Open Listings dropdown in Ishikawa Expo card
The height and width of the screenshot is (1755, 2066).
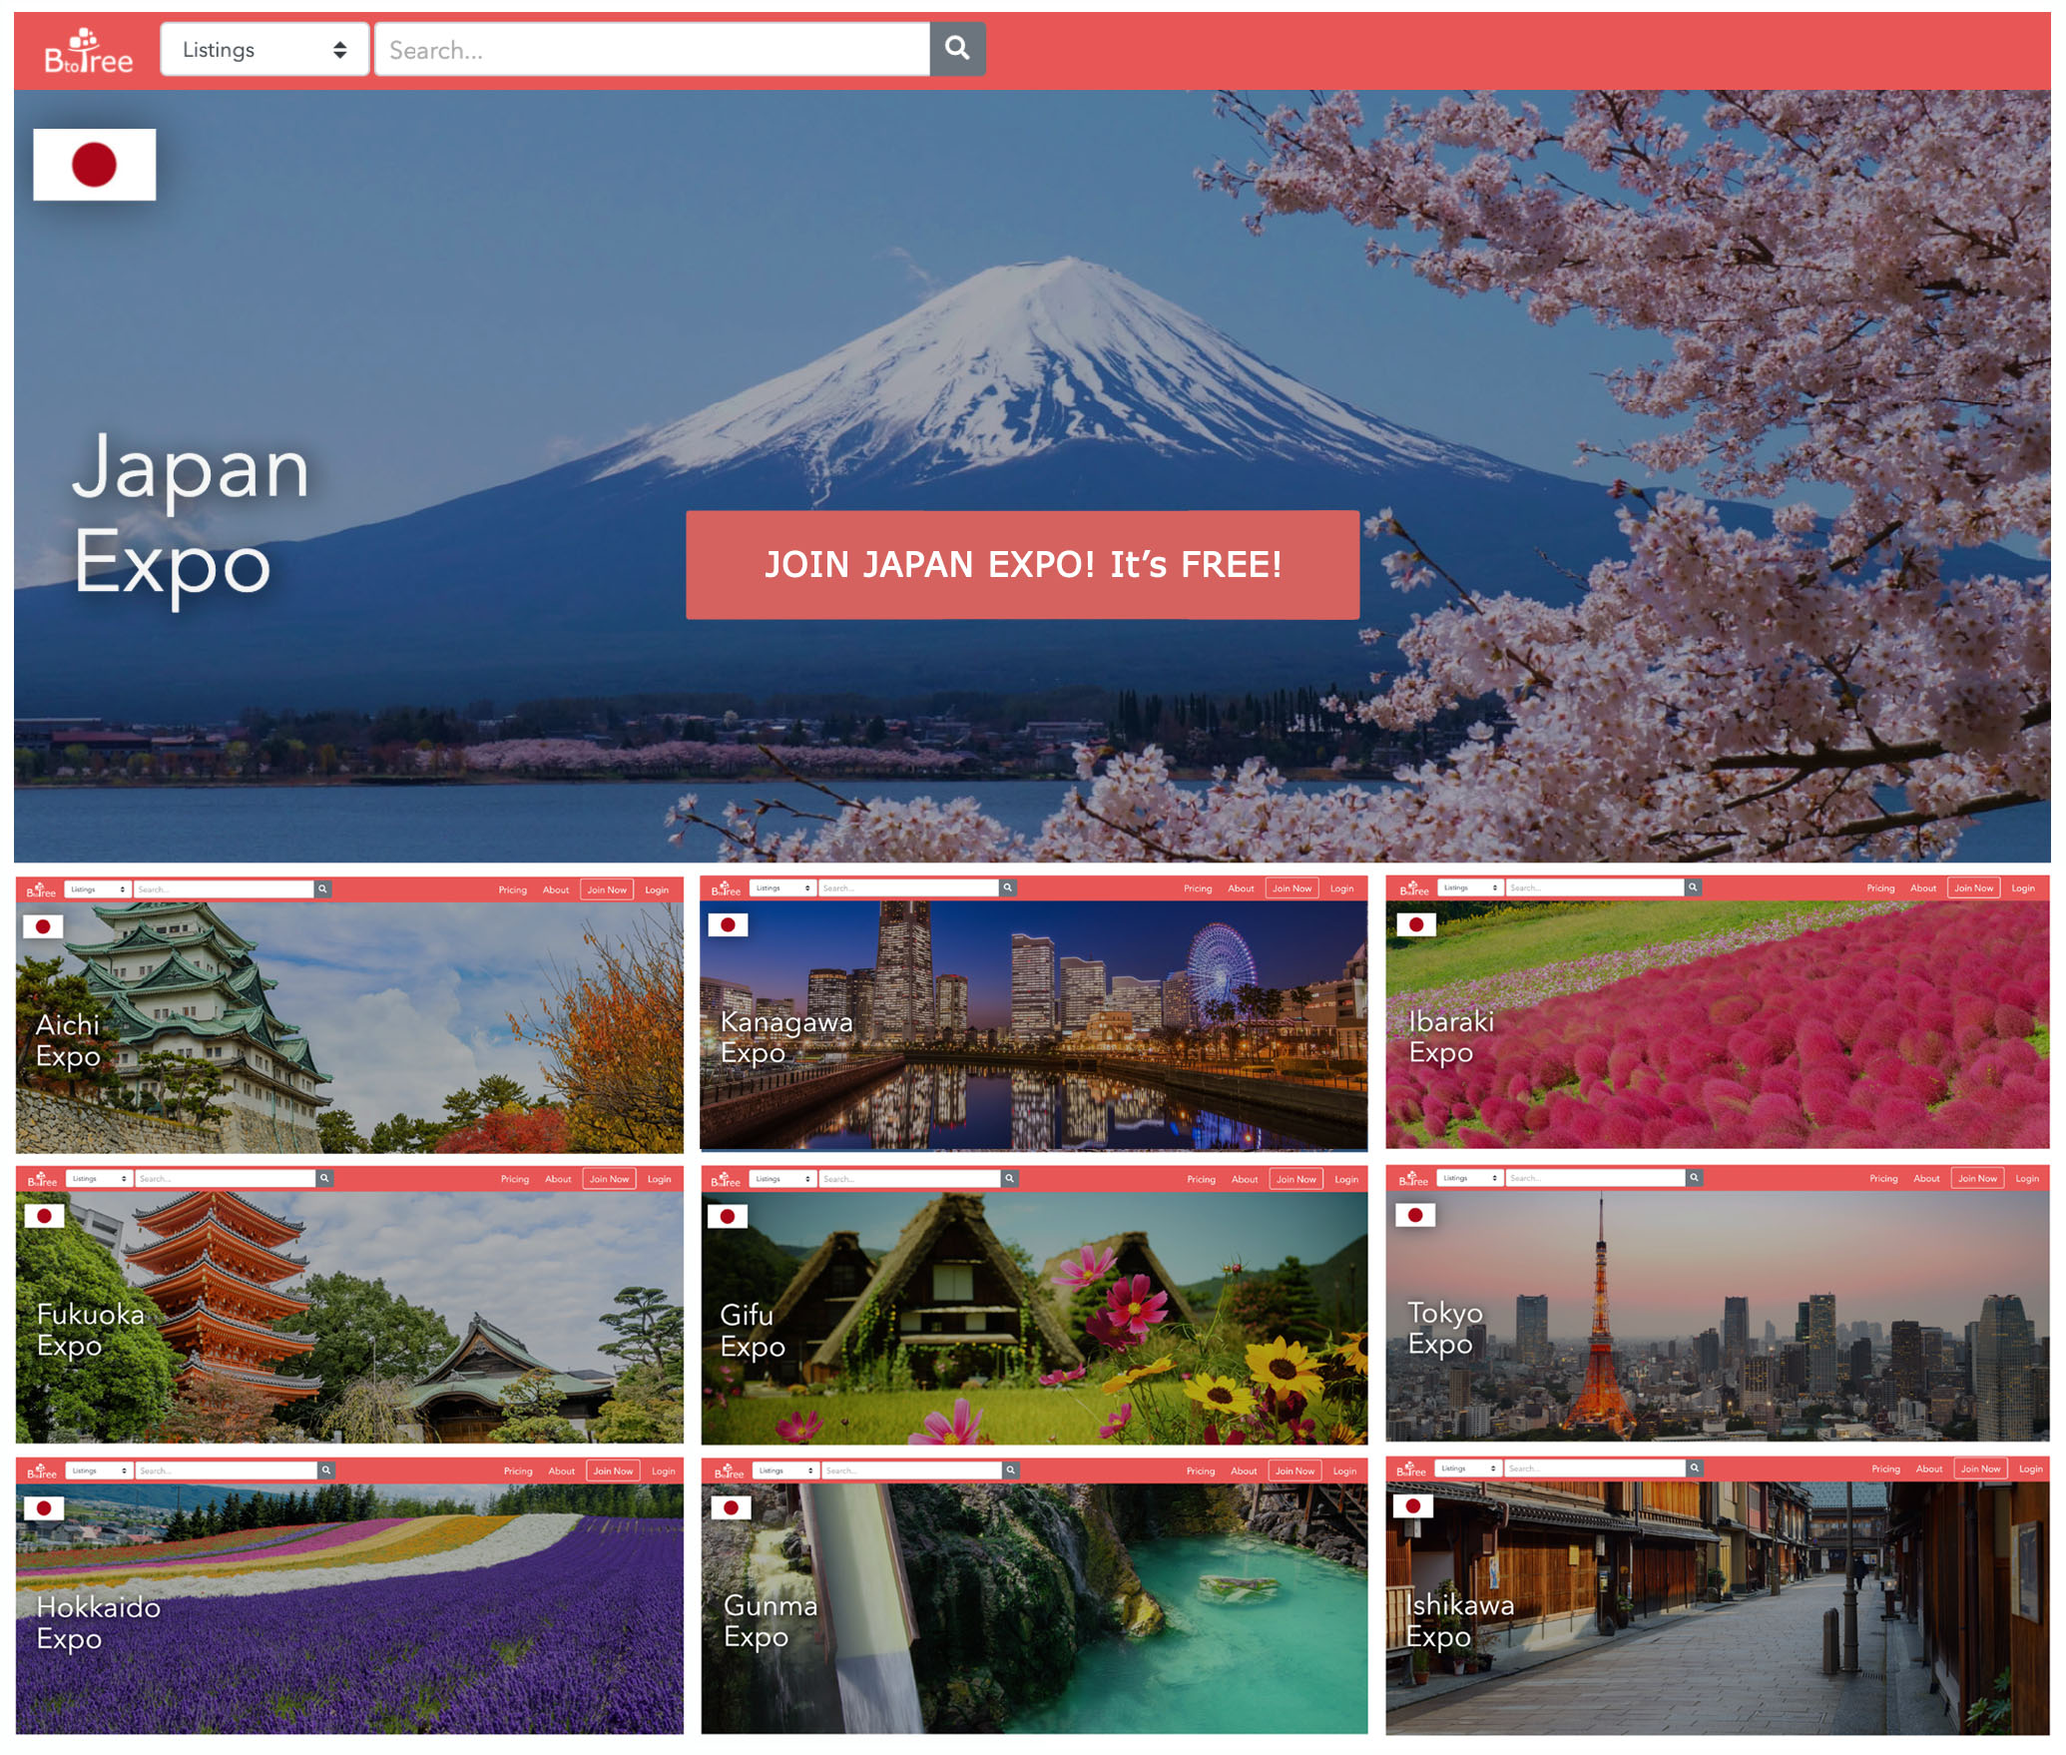[x=1468, y=1468]
